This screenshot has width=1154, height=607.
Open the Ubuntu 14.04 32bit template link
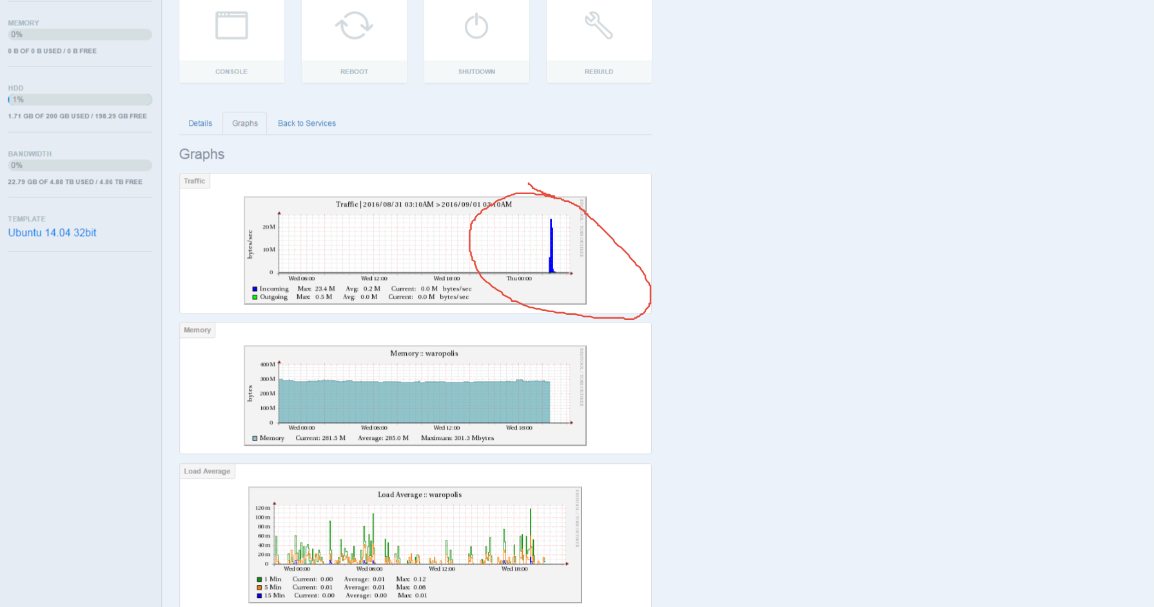pos(52,233)
